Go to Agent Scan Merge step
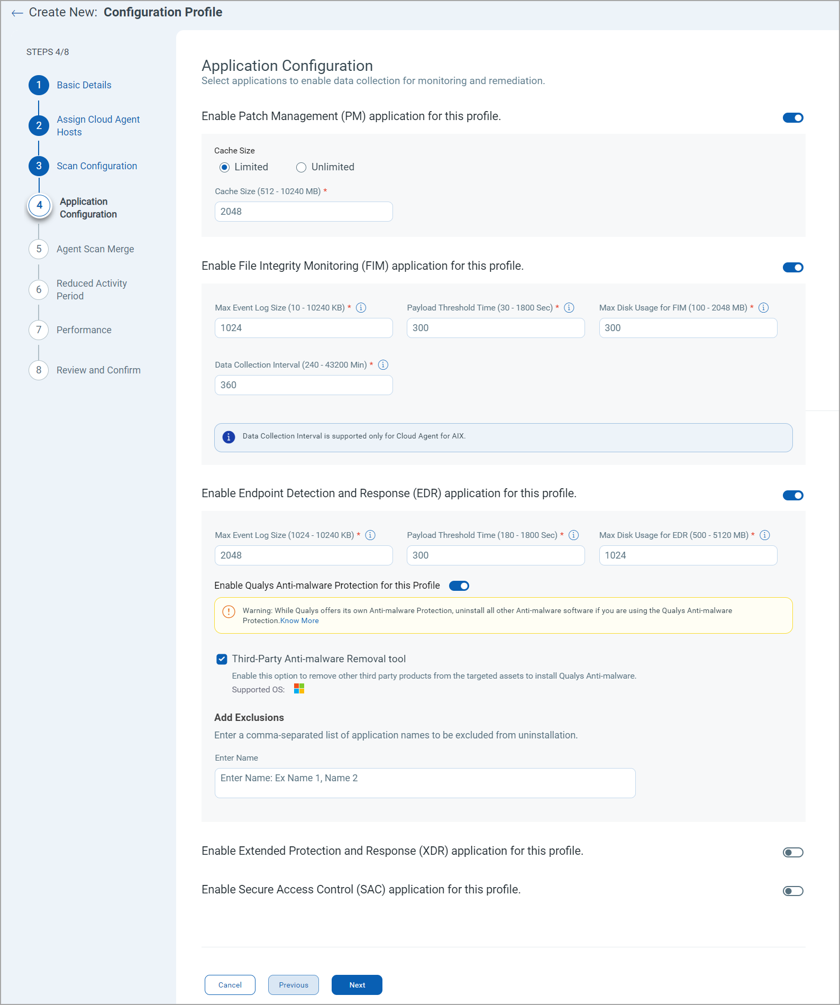This screenshot has width=840, height=1005. (95, 249)
